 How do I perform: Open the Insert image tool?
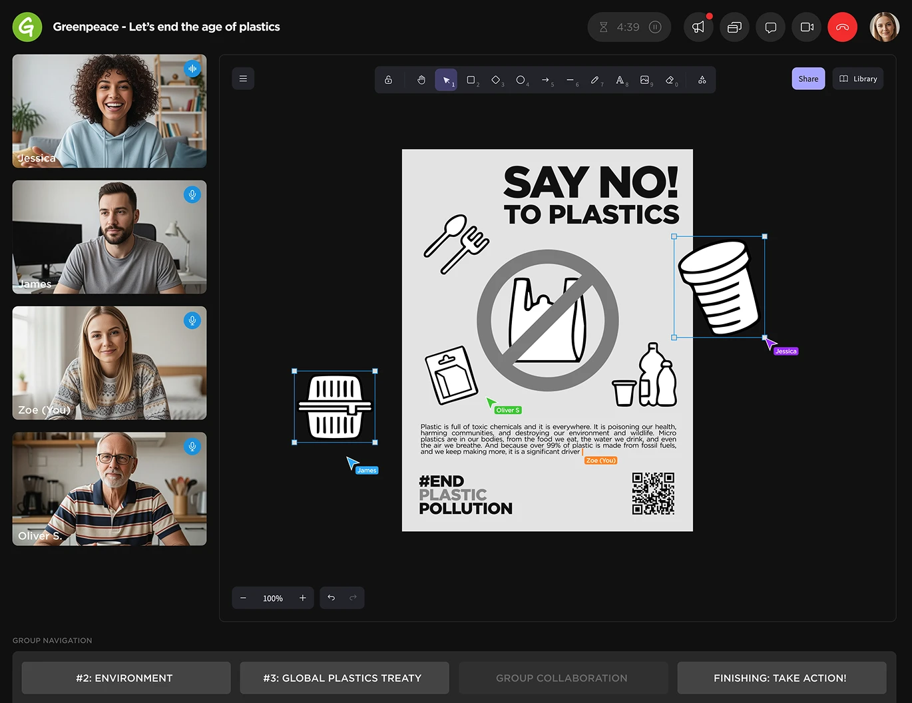(644, 80)
